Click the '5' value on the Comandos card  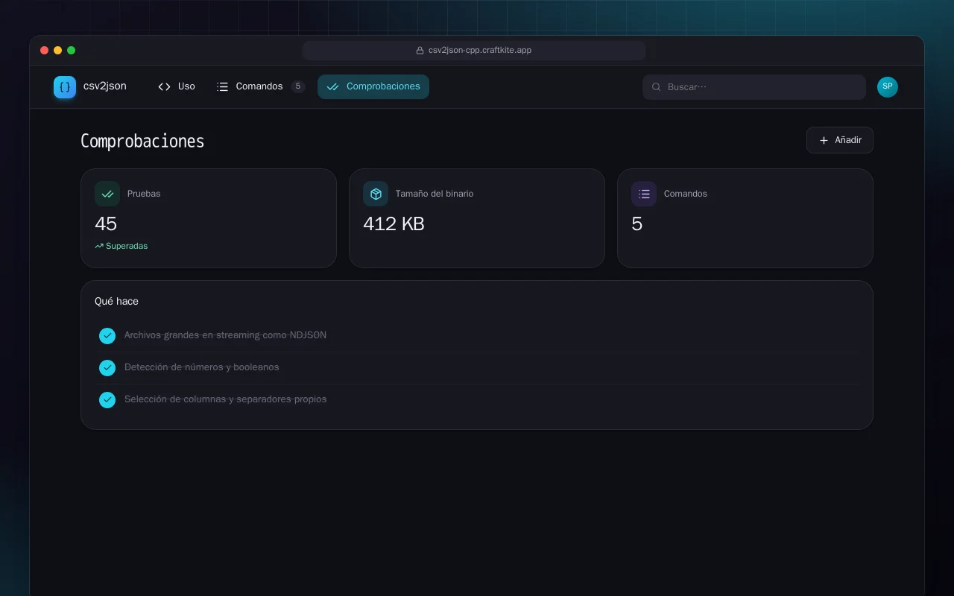click(x=637, y=223)
